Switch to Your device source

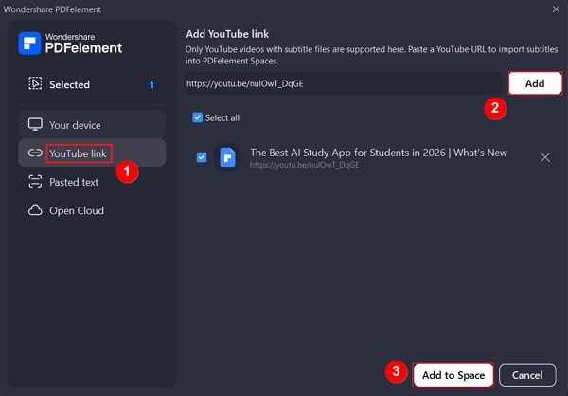click(x=93, y=125)
